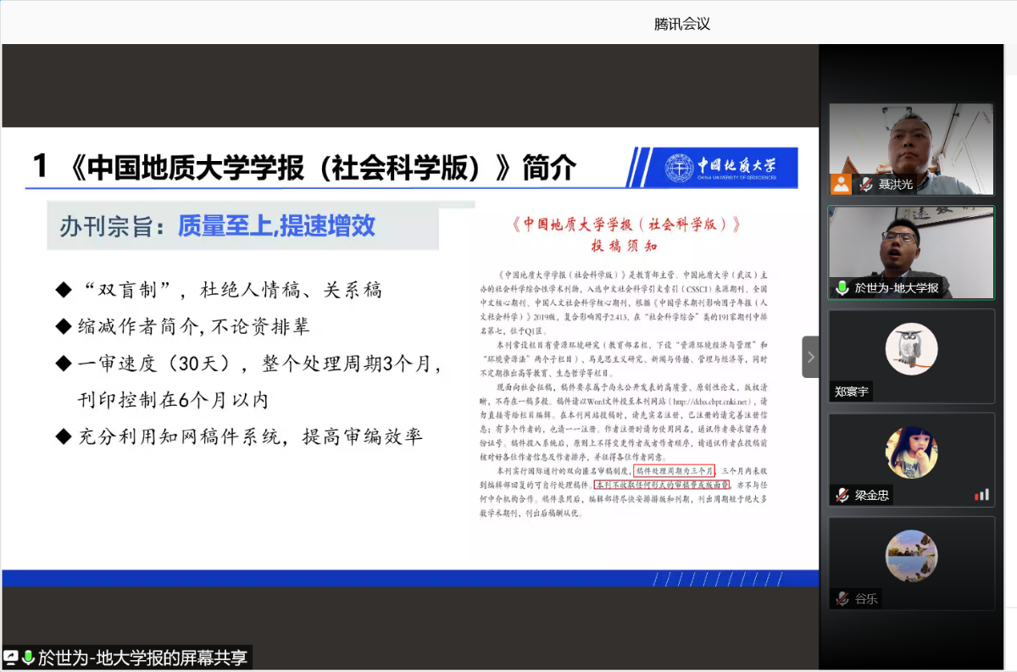Click the network signal bars on 梁金忠's tile
The image size is (1017, 672).
pos(981,495)
